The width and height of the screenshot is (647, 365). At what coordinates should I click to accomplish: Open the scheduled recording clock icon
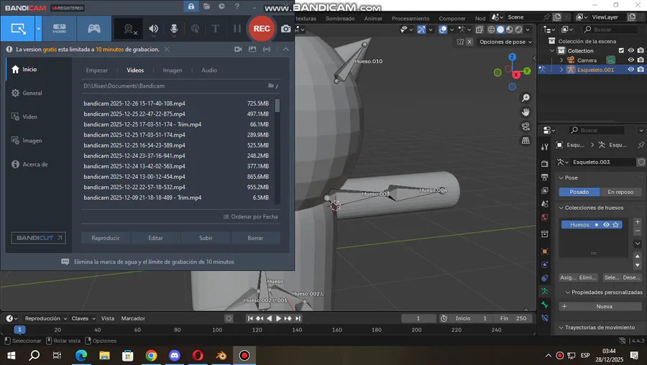click(221, 6)
